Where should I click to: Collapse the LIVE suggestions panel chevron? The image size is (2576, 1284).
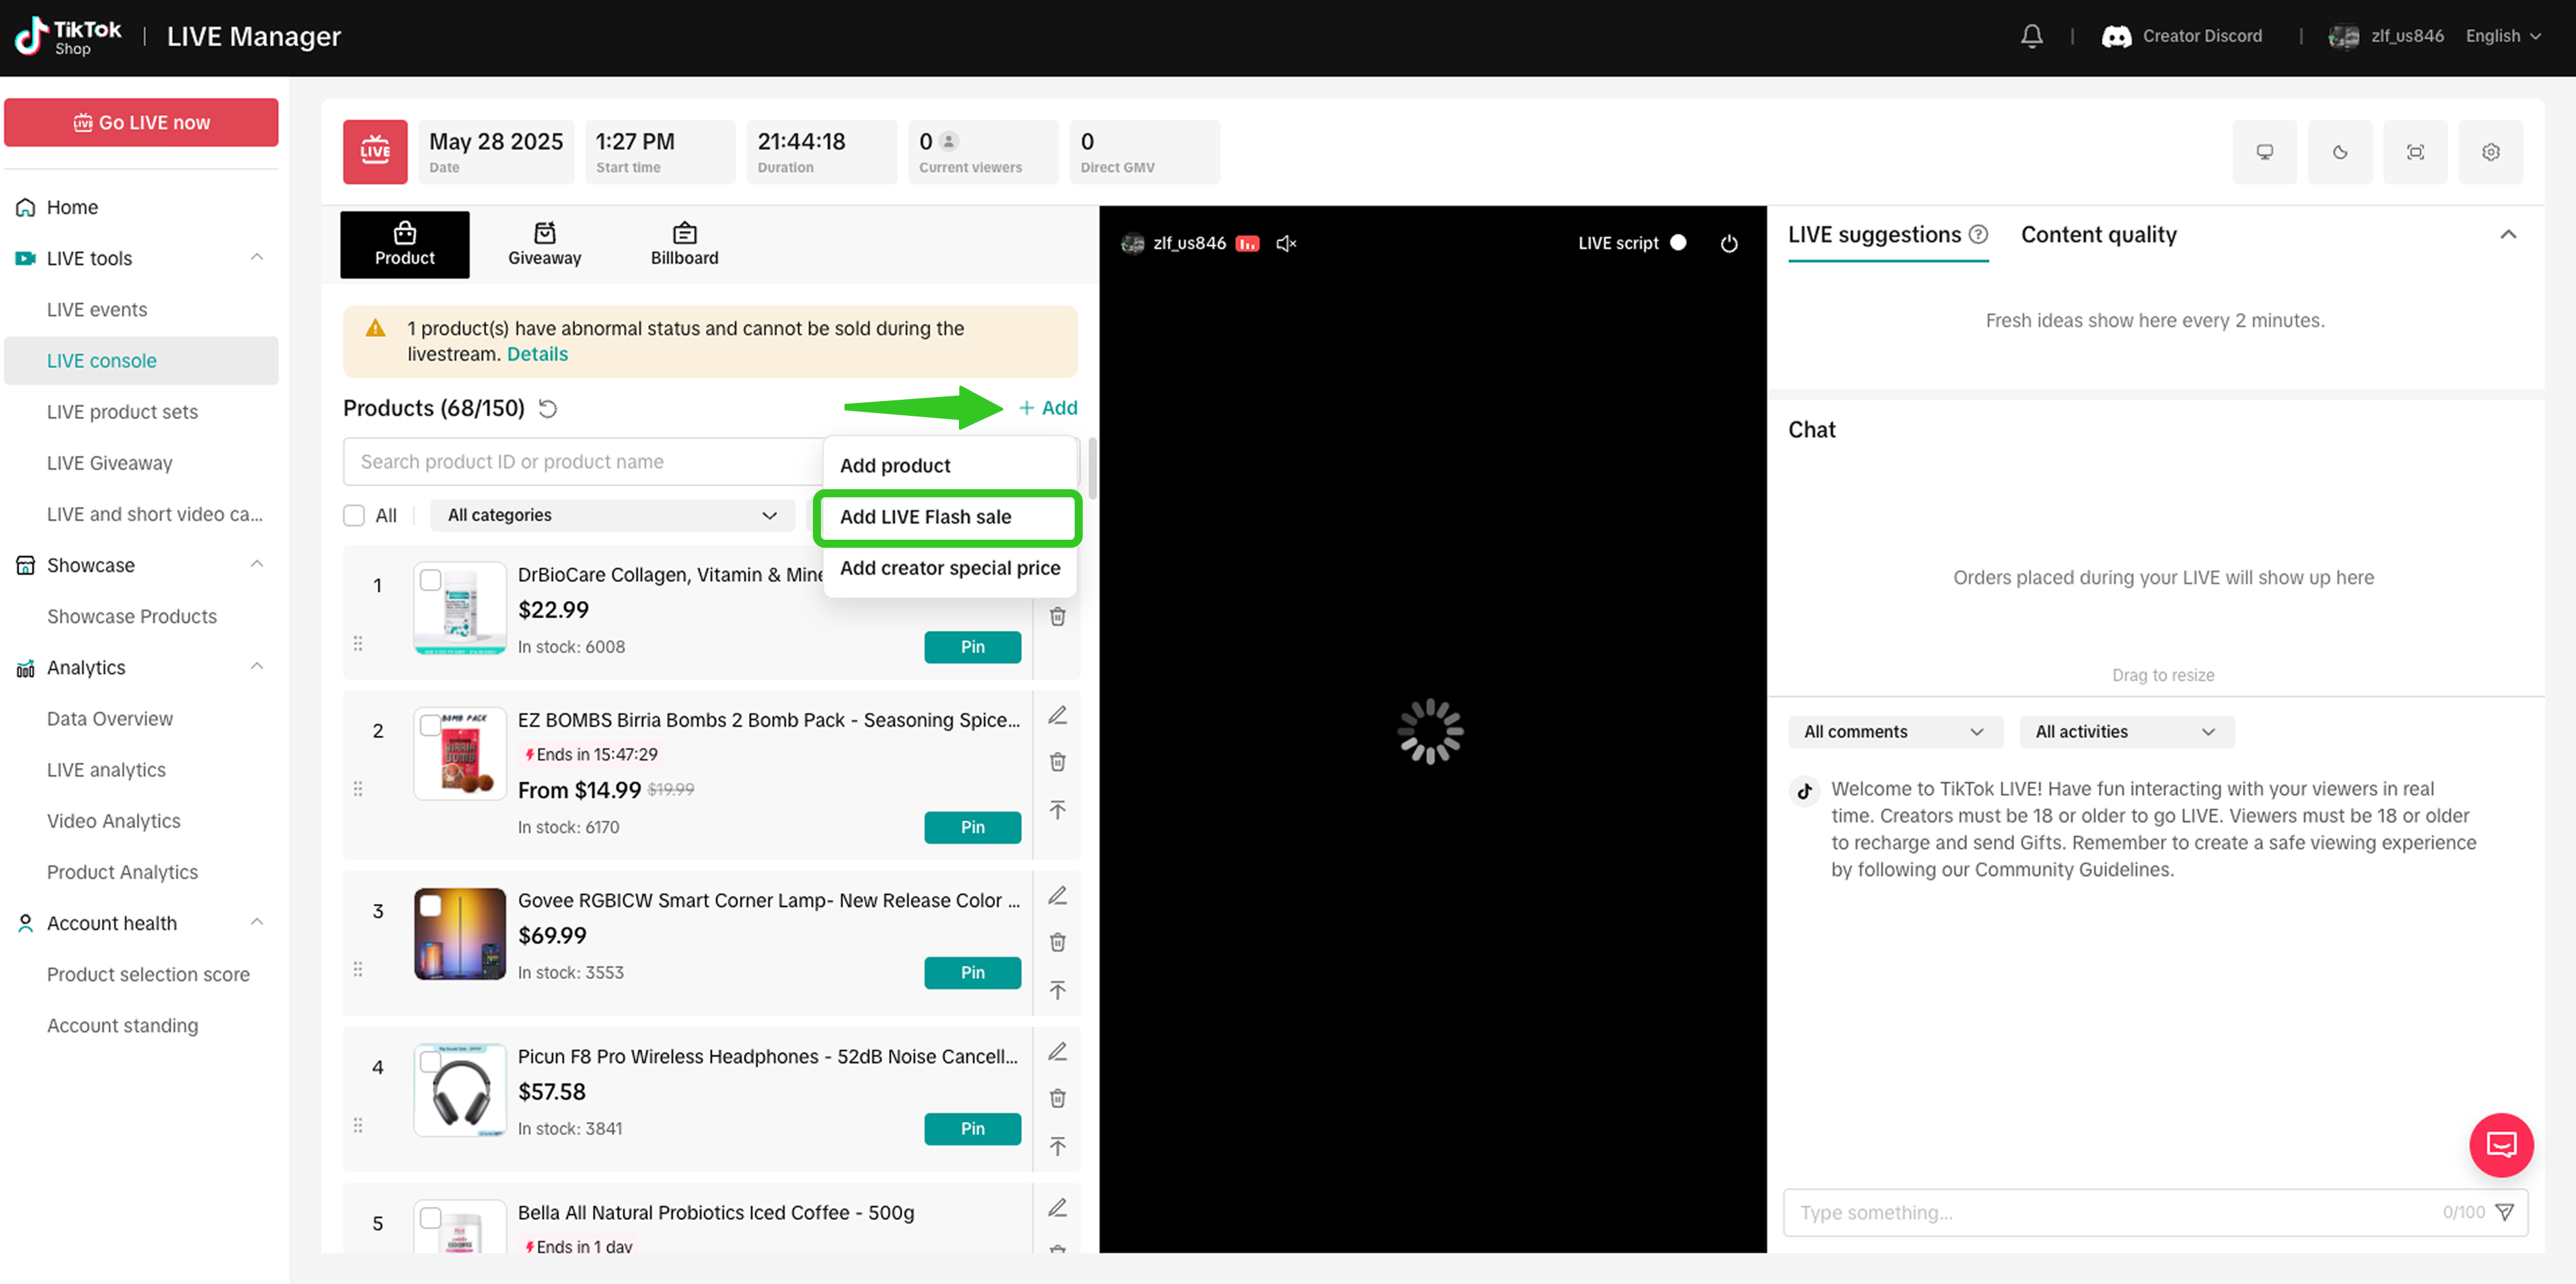click(x=2507, y=235)
